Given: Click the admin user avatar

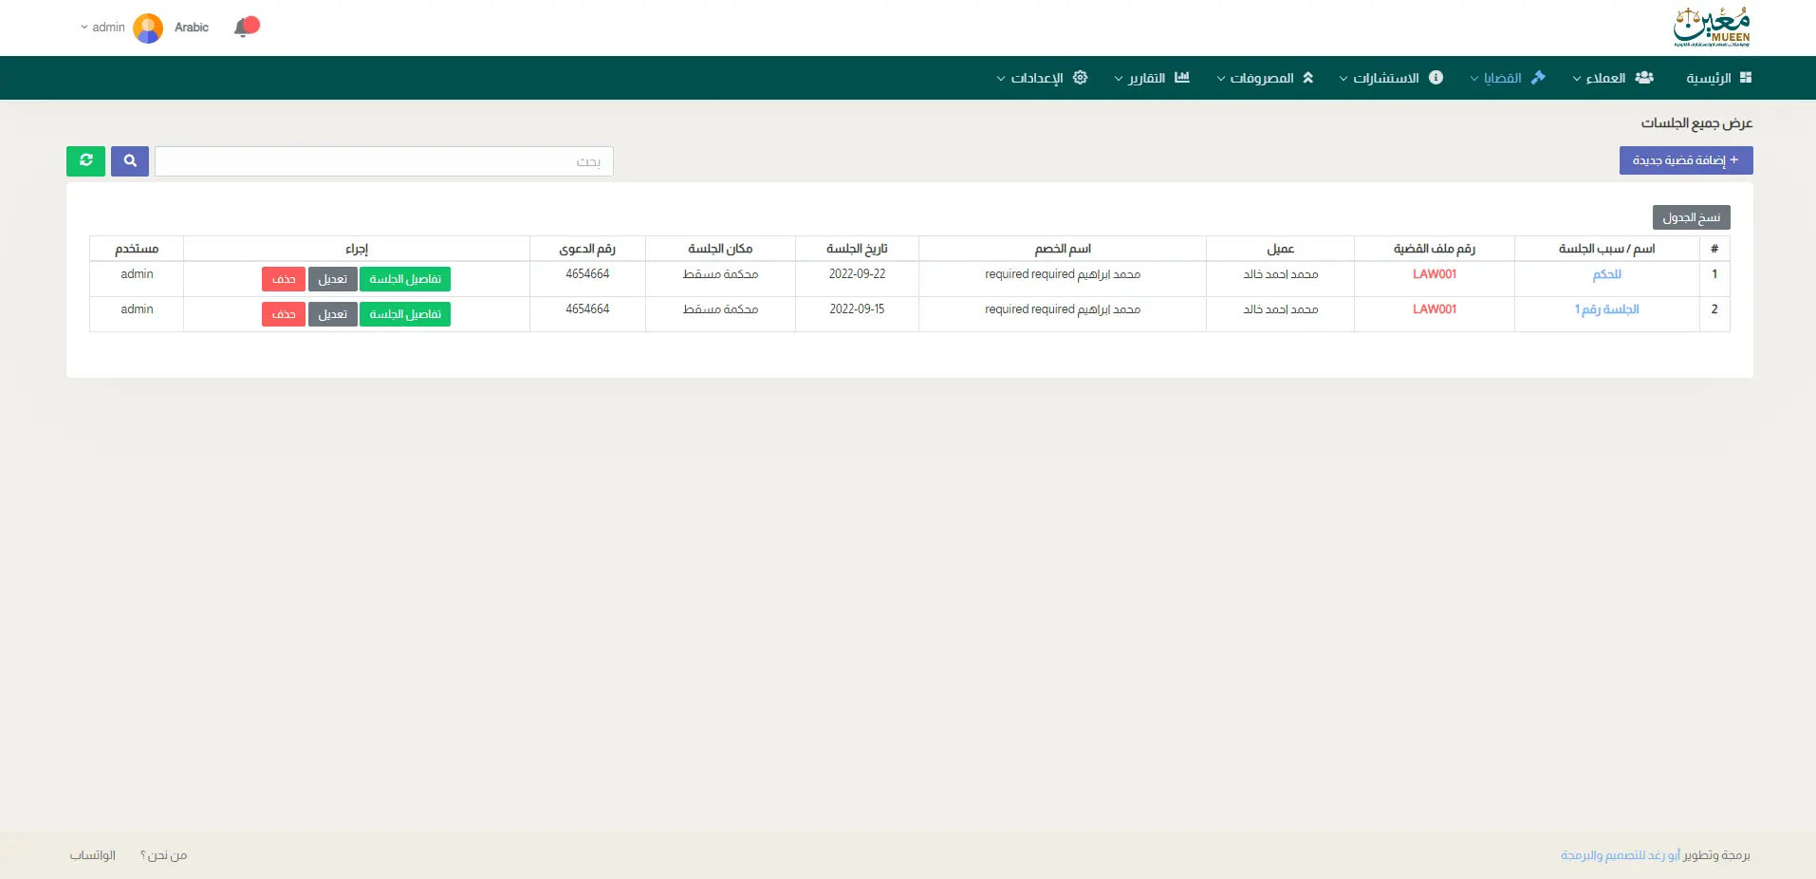Looking at the screenshot, I should click(148, 28).
